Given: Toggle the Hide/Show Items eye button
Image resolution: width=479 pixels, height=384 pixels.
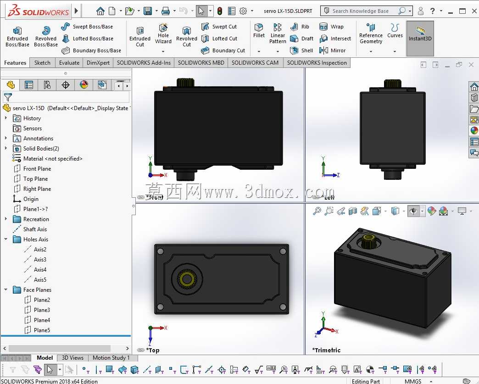Looking at the screenshot, I should click(414, 211).
